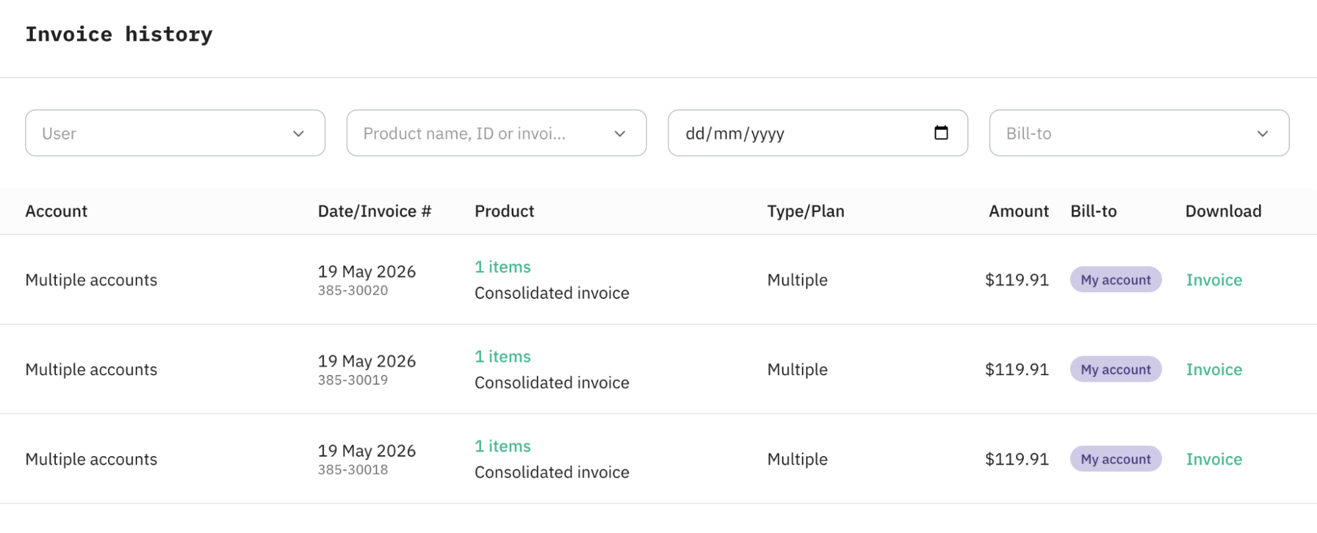
Task: Click the Invoice history heading
Action: tap(119, 34)
